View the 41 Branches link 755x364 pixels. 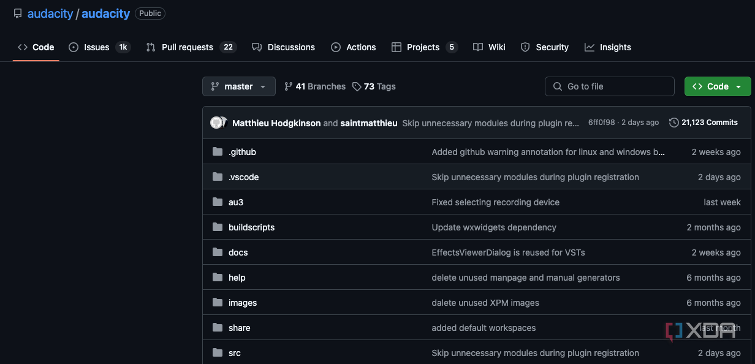315,86
